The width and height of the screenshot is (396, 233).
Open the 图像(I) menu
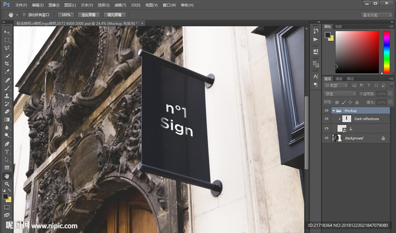point(54,5)
